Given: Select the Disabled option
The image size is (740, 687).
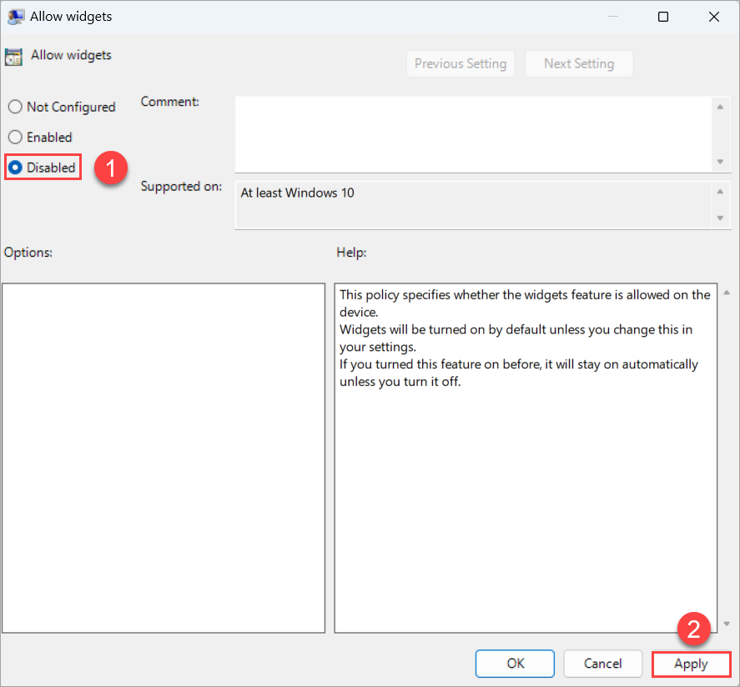Looking at the screenshot, I should (14, 167).
